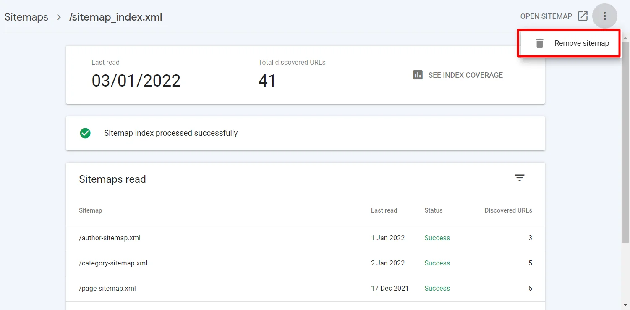Click the Discovered URLs column header
Viewport: 630px width, 310px height.
(x=508, y=210)
